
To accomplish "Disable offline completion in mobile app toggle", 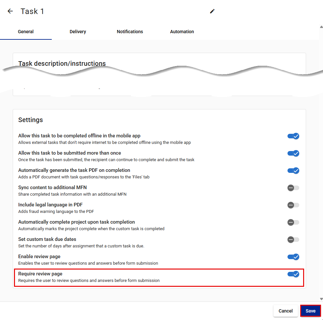I will pyautogui.click(x=293, y=136).
